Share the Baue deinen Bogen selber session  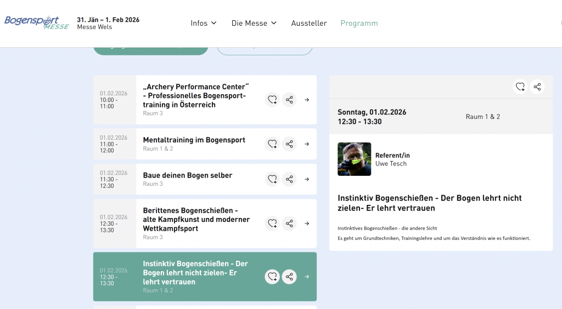click(289, 179)
